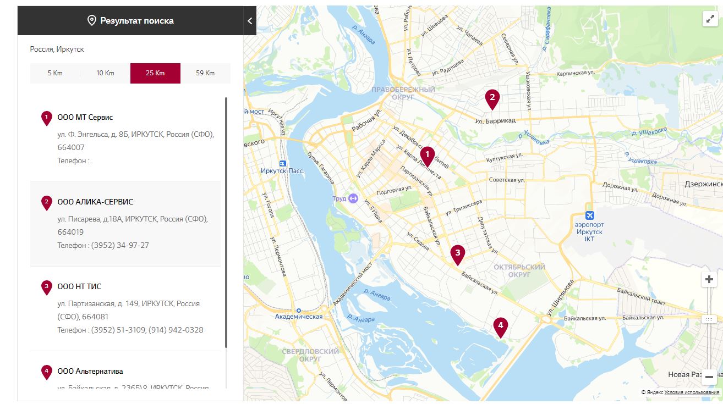Zoom out the map with minus button
The image size is (723, 404).
709,377
